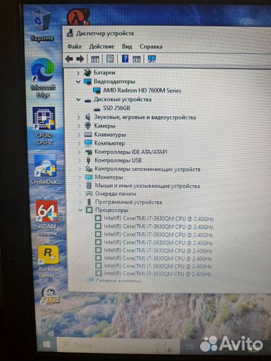Open the Справка menu

(151, 47)
